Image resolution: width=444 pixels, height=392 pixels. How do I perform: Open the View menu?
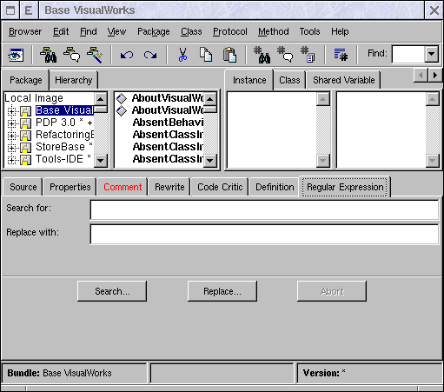[116, 31]
